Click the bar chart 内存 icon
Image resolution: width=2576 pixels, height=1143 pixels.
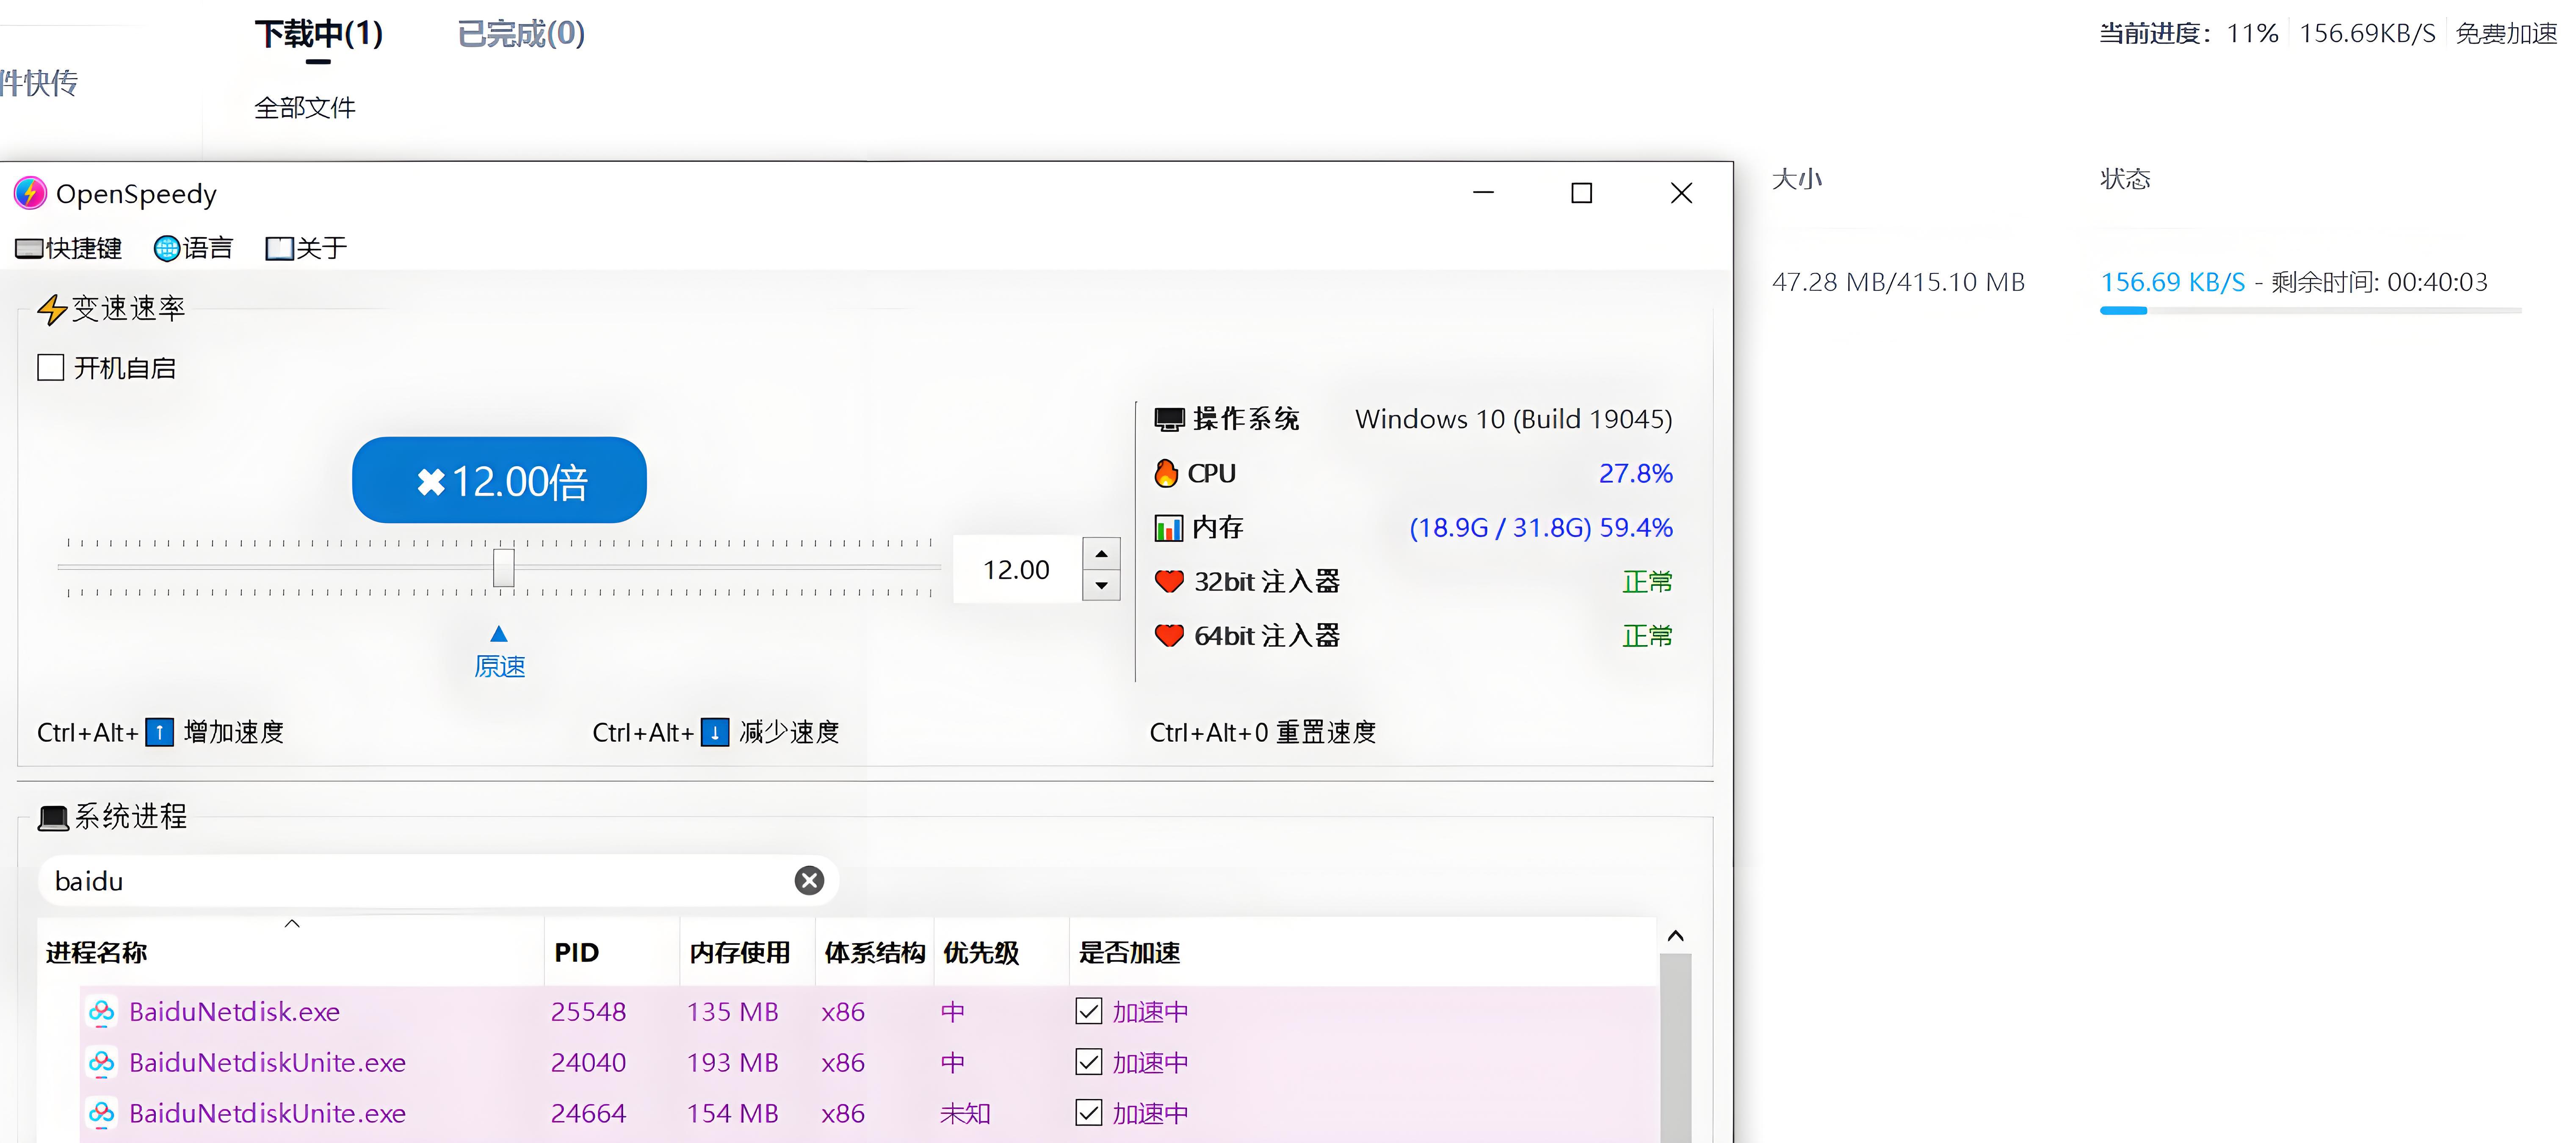(x=1168, y=527)
